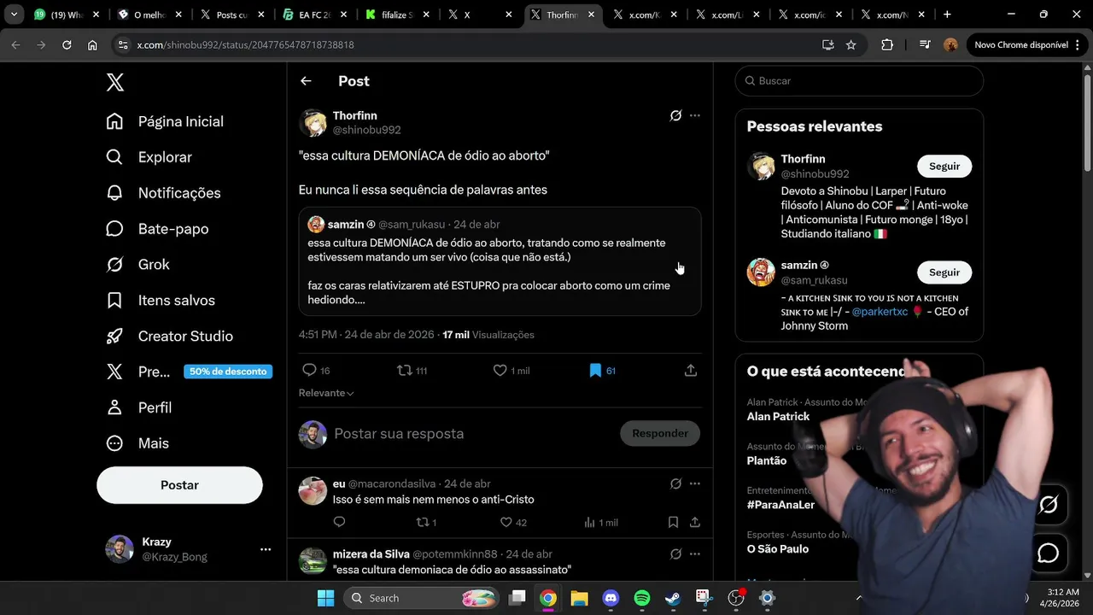Open the tab search dropdown arrow
1093x615 pixels.
click(14, 15)
